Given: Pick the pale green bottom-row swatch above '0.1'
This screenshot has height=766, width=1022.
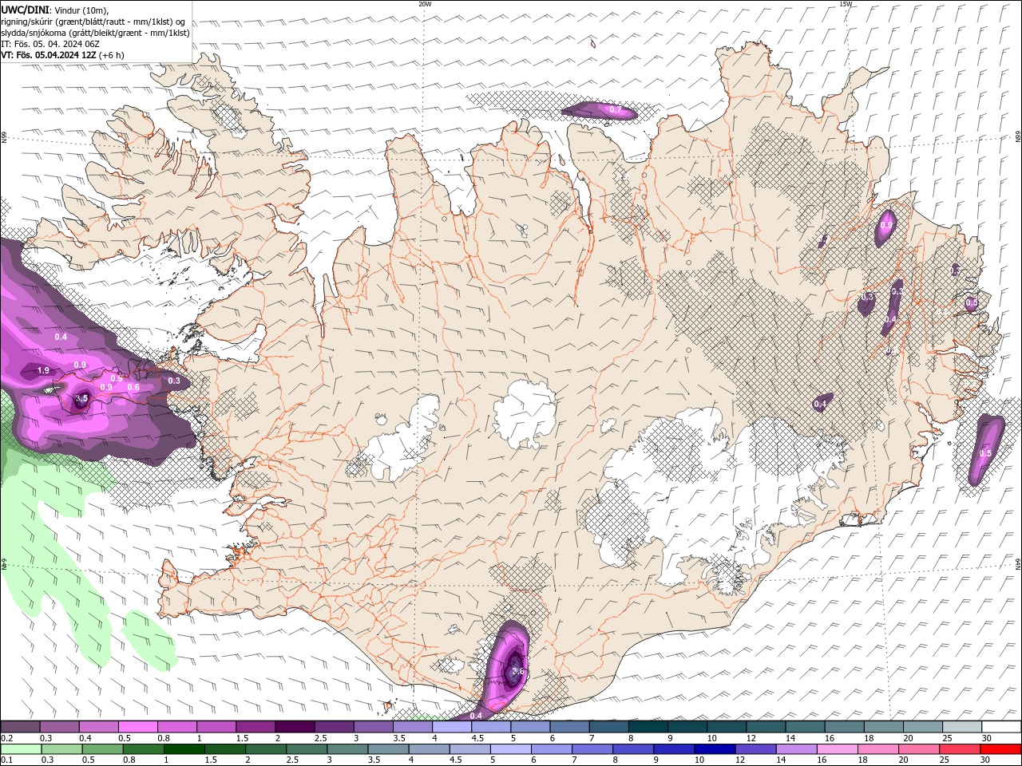Looking at the screenshot, I should pos(21,749).
